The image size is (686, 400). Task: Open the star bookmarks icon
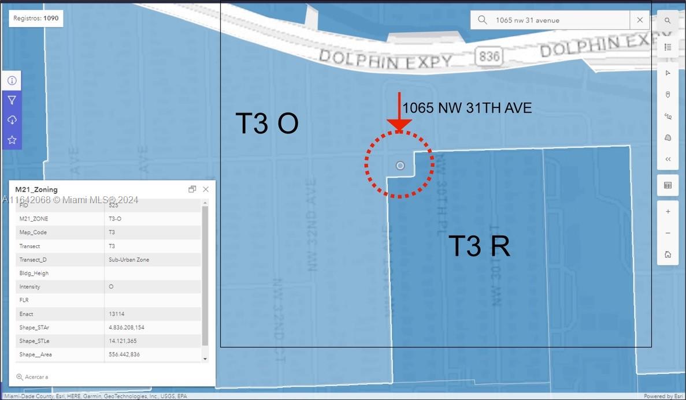pos(12,140)
